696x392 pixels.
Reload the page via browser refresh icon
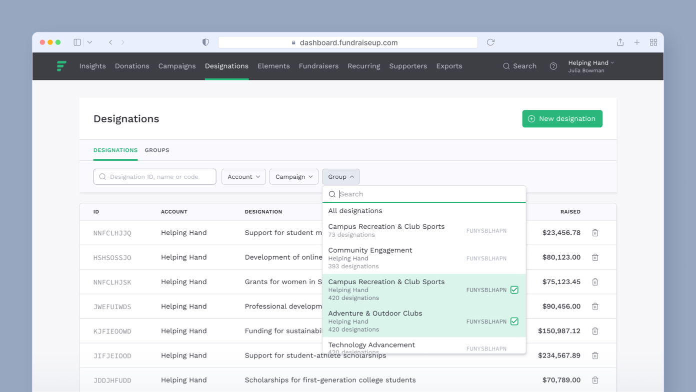pyautogui.click(x=490, y=42)
